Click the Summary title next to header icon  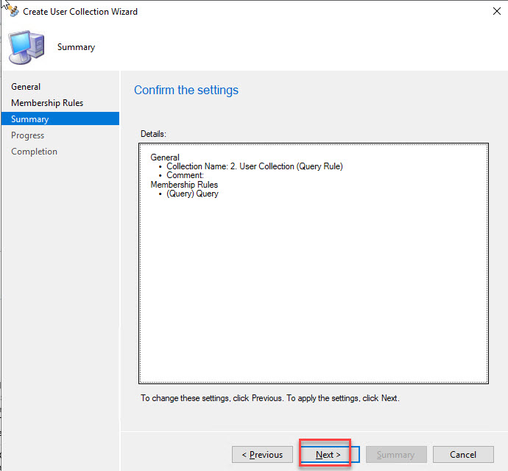pyautogui.click(x=76, y=47)
